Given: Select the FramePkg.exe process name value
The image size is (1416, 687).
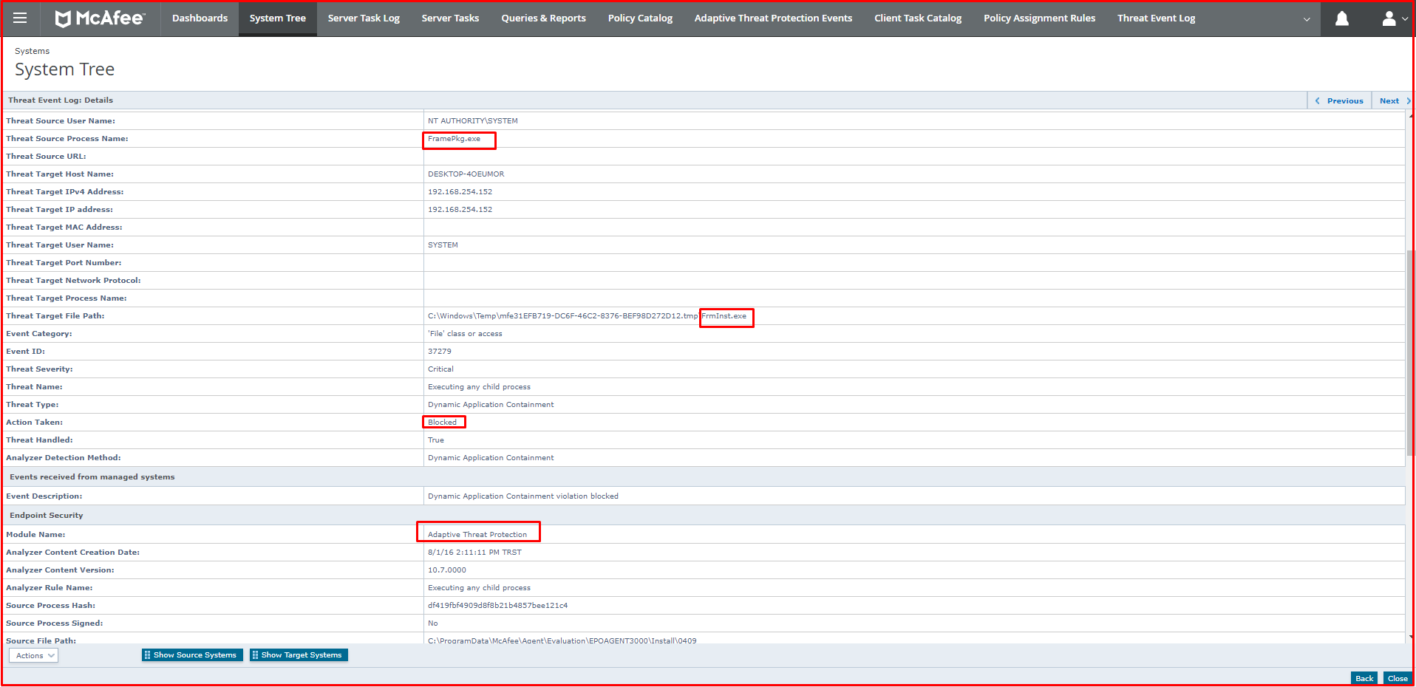Looking at the screenshot, I should [454, 139].
